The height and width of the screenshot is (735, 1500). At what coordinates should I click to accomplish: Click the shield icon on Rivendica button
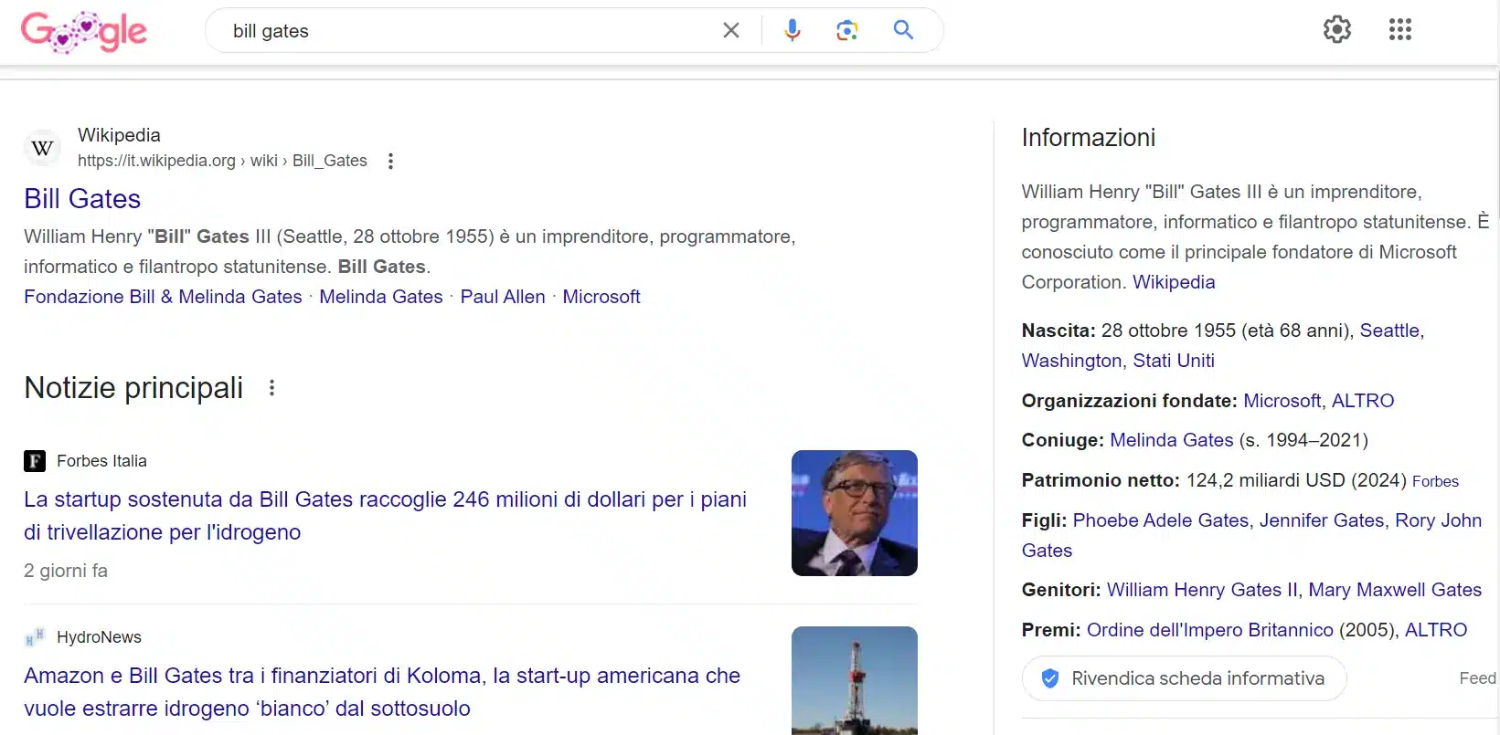point(1050,678)
